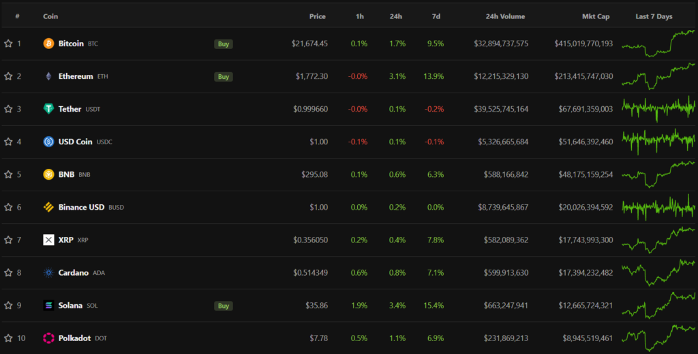The image size is (698, 354).
Task: Click the Solana coin logo
Action: (x=48, y=306)
